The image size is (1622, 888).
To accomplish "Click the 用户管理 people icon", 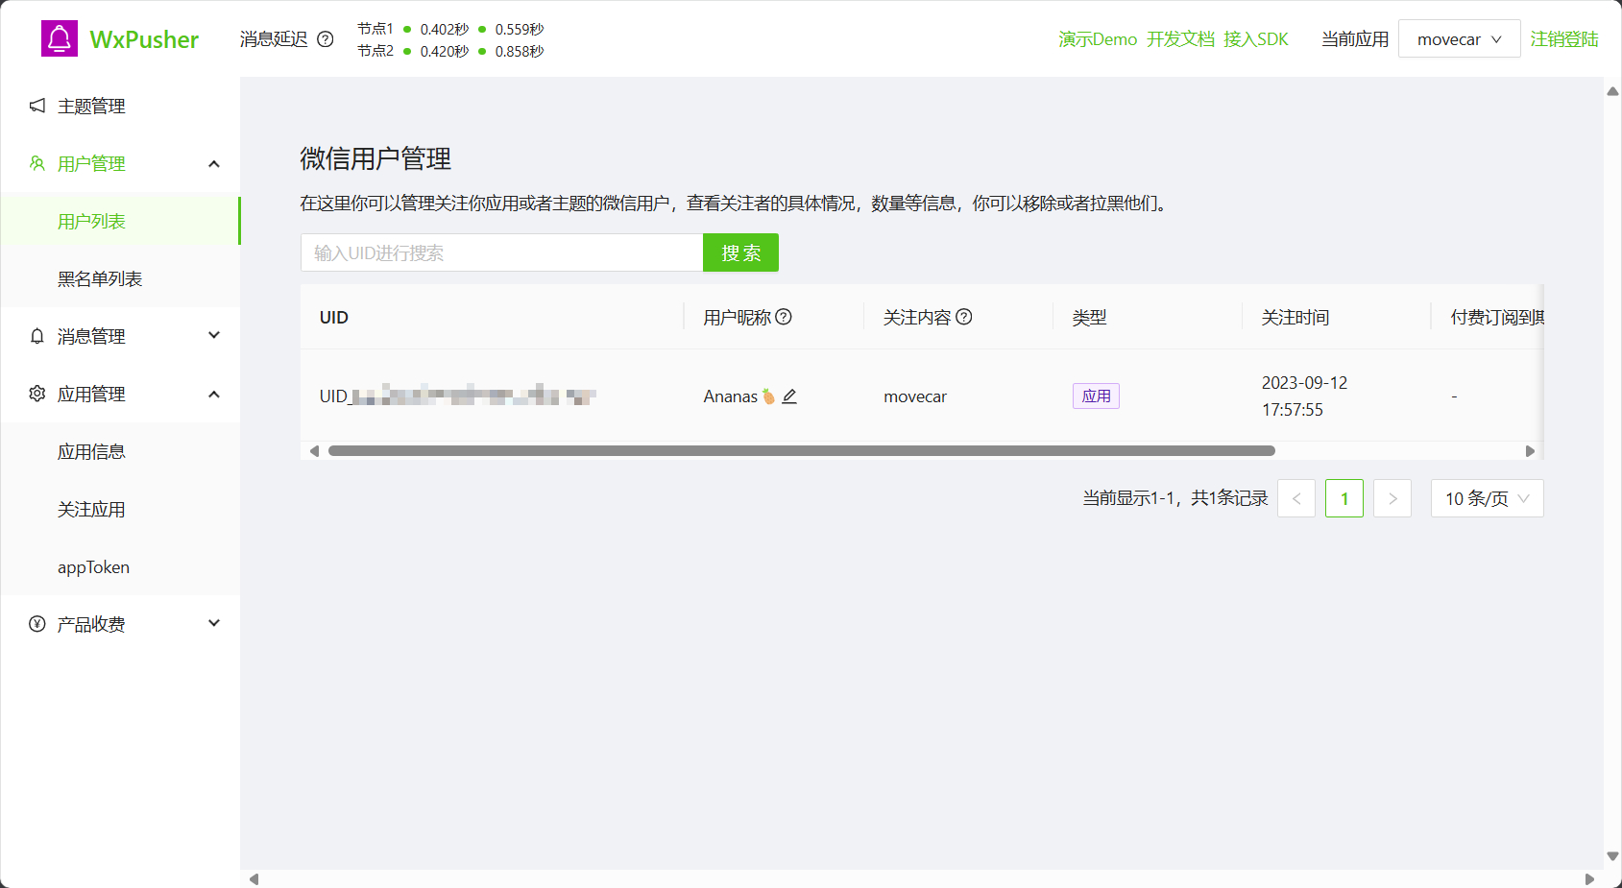I will click(36, 163).
